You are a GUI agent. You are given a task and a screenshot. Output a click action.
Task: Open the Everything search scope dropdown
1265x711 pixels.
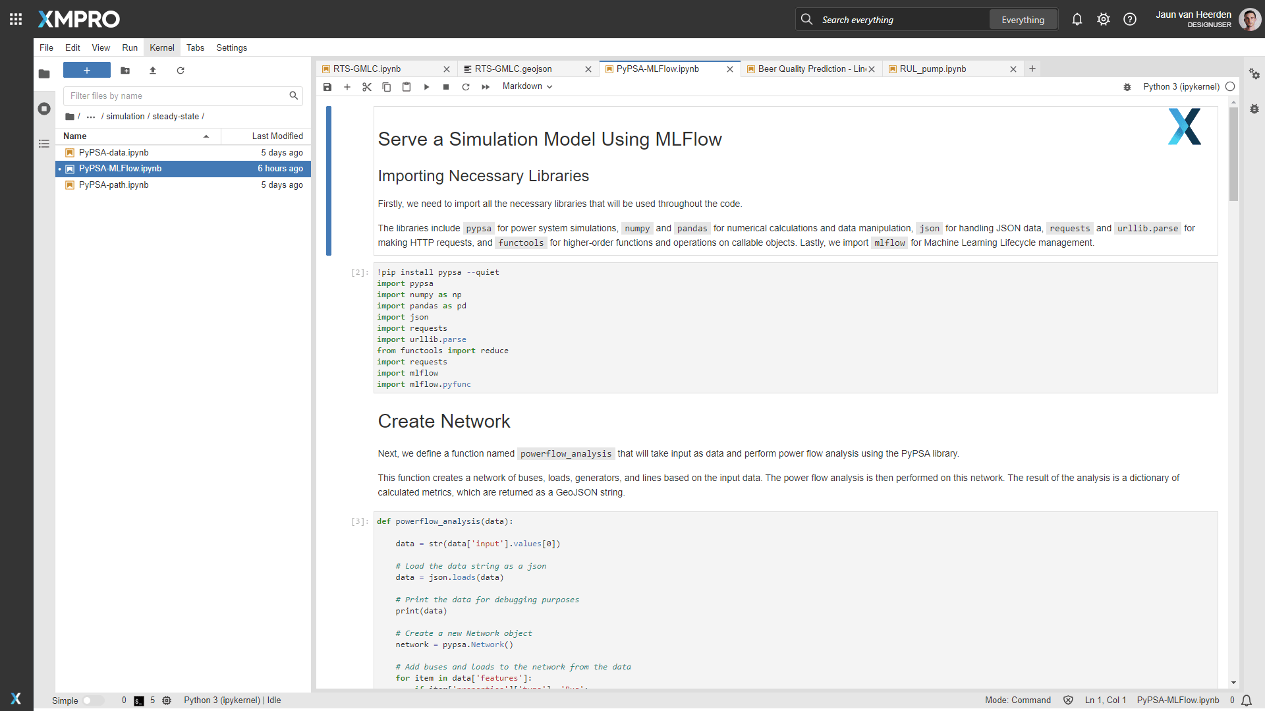[x=1023, y=20]
